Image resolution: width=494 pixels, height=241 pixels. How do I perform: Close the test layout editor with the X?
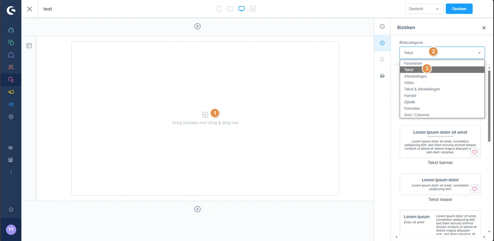pos(30,9)
